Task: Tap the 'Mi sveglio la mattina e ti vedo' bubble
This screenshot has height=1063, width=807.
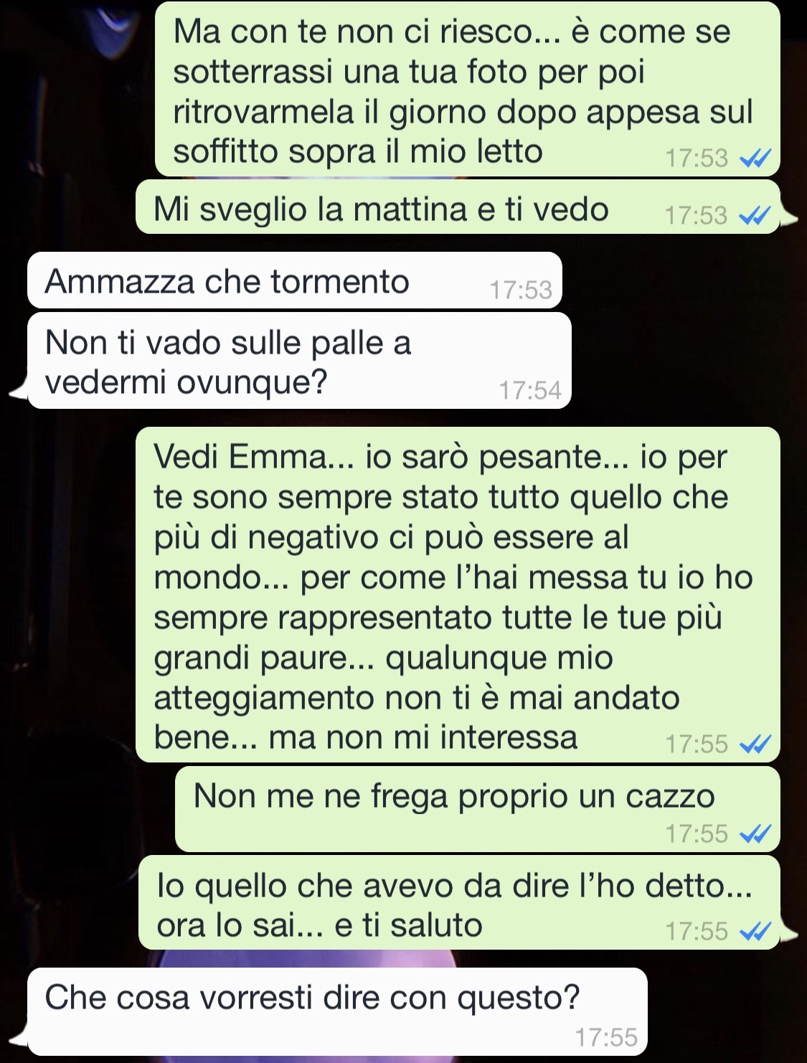Action: [458, 207]
